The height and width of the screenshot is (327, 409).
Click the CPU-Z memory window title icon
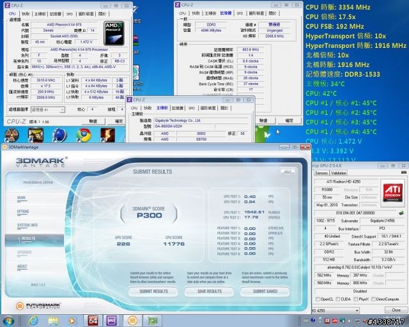(178, 5)
